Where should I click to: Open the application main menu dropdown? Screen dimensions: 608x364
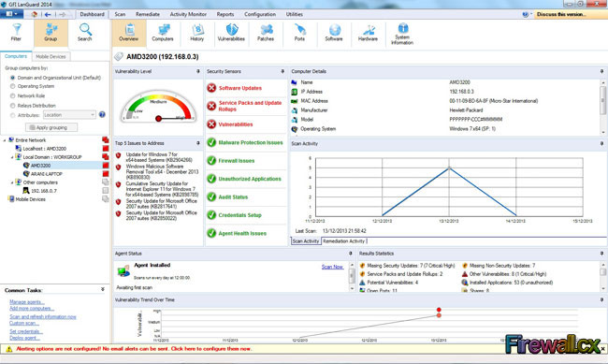[11, 14]
